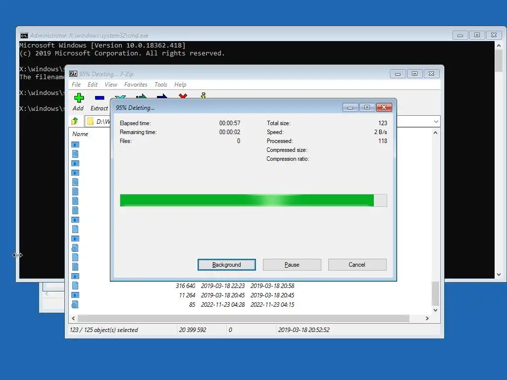The image size is (507, 380).
Task: Sort by the Name column header
Action: pos(80,134)
